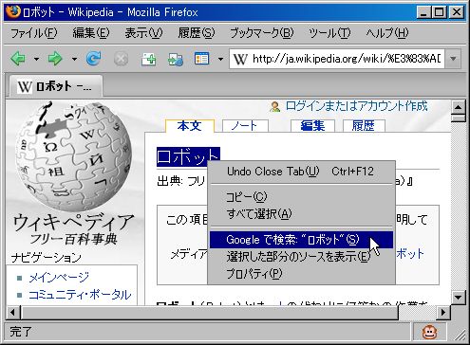Screen dimensions: 470x345
Task: Open the ブックマーク(B) menu
Action: click(x=261, y=33)
